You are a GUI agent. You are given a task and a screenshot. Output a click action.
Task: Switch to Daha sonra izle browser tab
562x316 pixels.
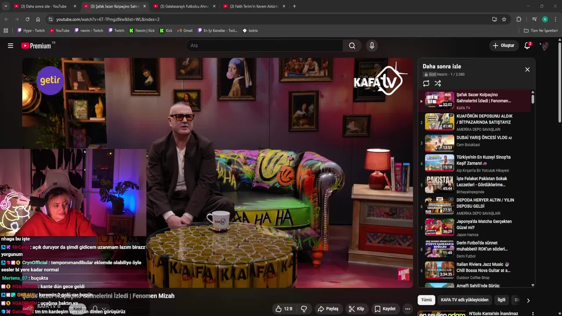[x=44, y=6]
